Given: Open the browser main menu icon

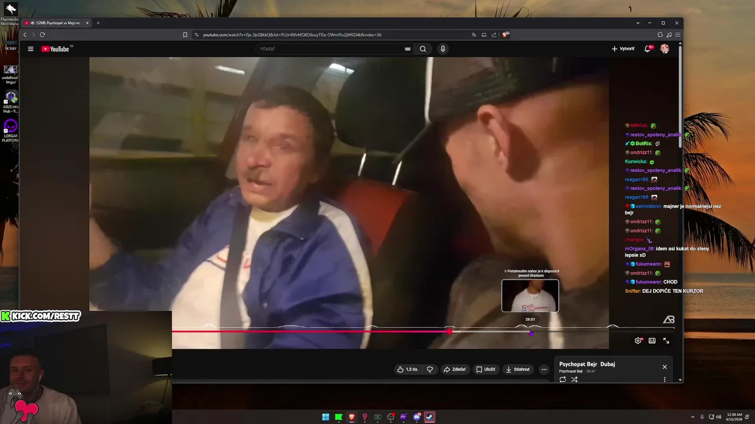Looking at the screenshot, I should click(678, 35).
